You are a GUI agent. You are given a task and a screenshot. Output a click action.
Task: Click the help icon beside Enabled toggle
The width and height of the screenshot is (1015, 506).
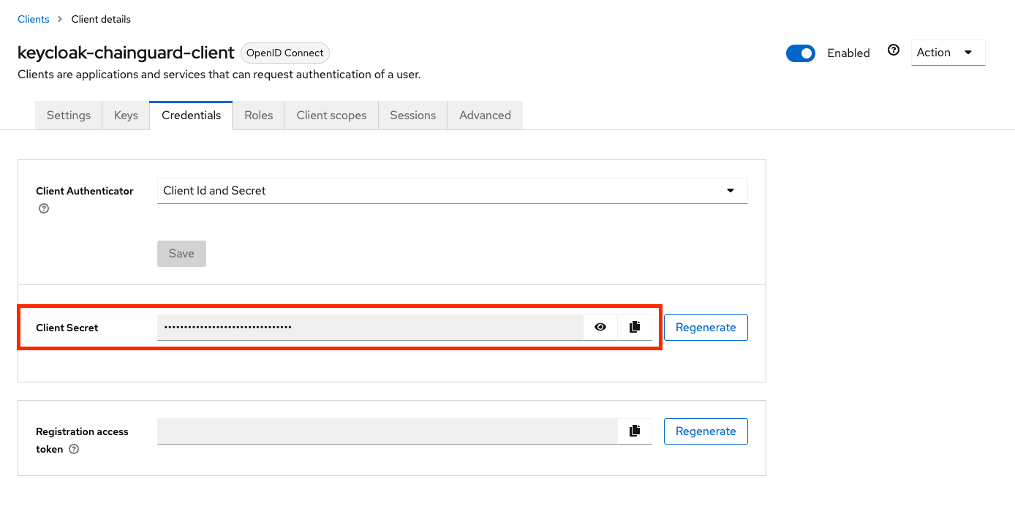click(894, 49)
